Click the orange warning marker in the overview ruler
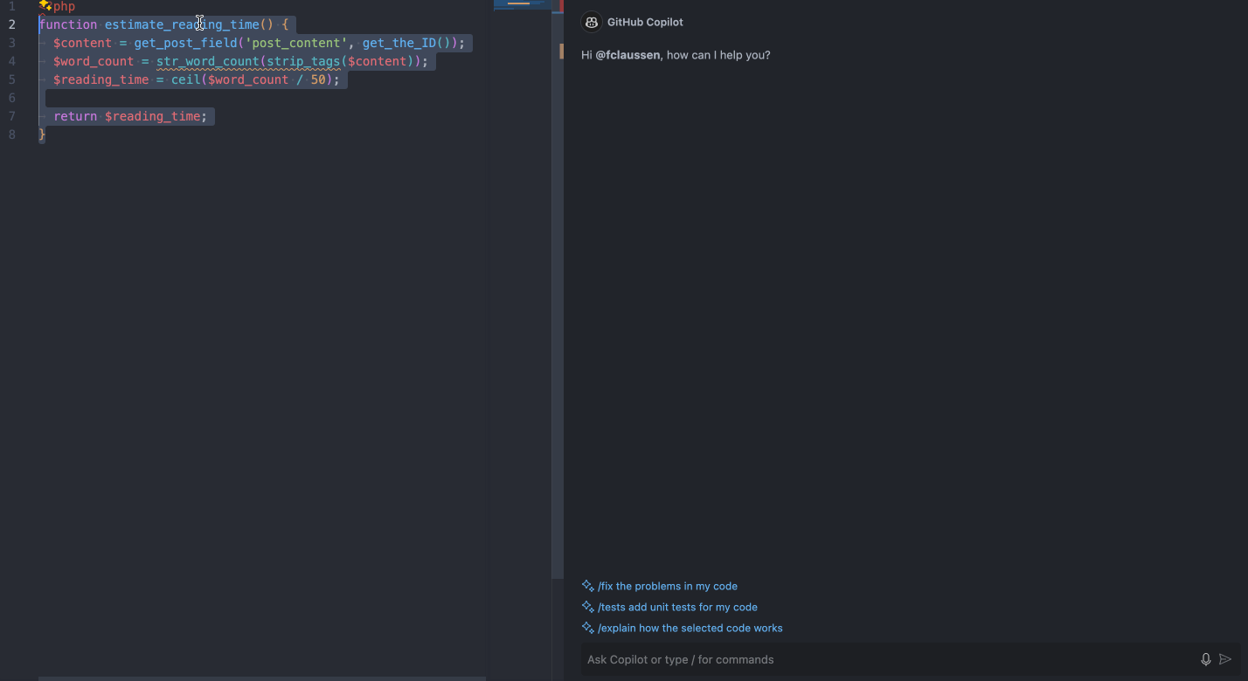 pos(560,51)
